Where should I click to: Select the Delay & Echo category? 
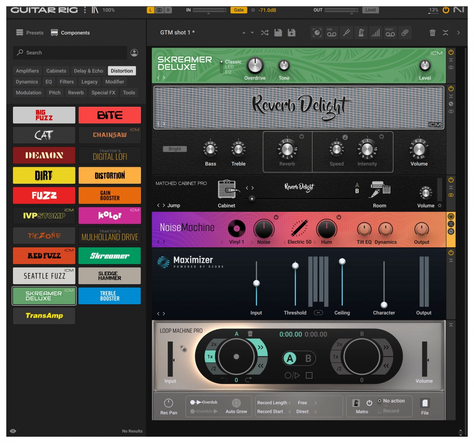[88, 71]
